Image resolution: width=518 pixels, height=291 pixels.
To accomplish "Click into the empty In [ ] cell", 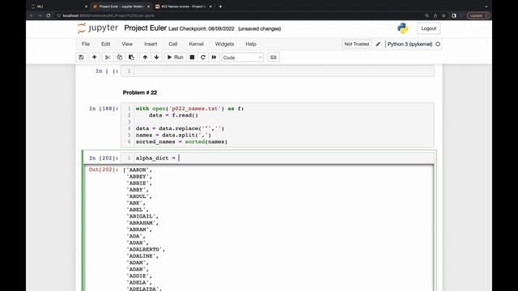I will tap(284, 71).
